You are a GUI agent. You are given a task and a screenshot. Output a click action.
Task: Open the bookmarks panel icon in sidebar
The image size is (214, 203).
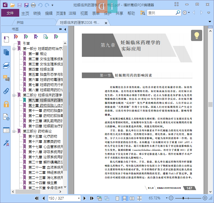pyautogui.click(x=6, y=39)
